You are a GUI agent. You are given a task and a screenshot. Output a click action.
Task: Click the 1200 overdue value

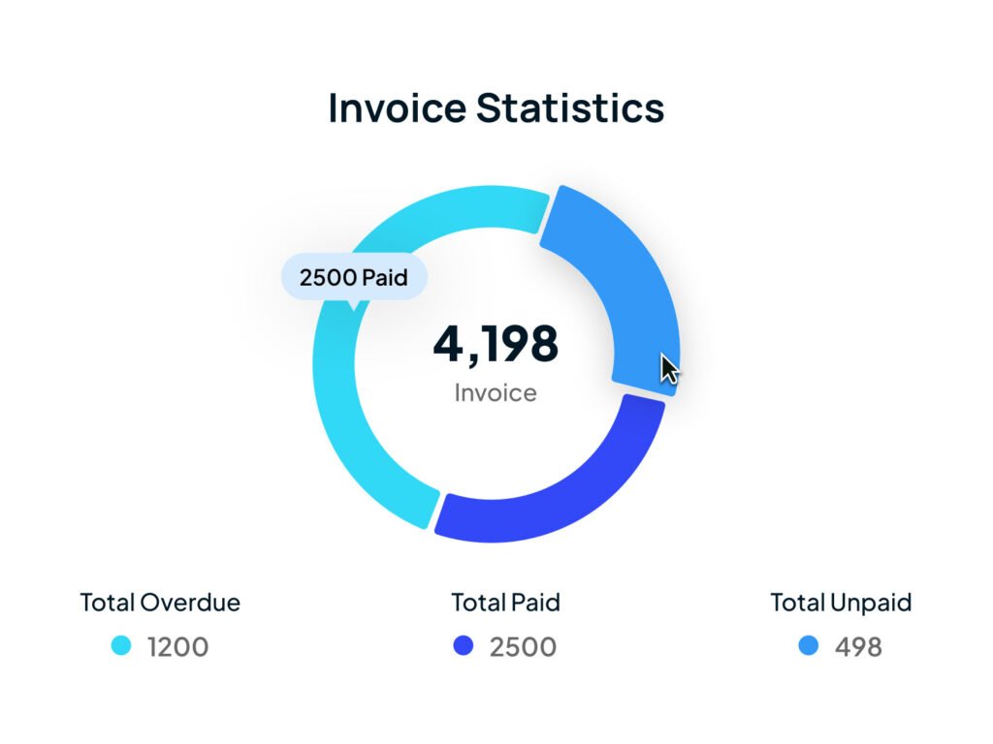177,647
